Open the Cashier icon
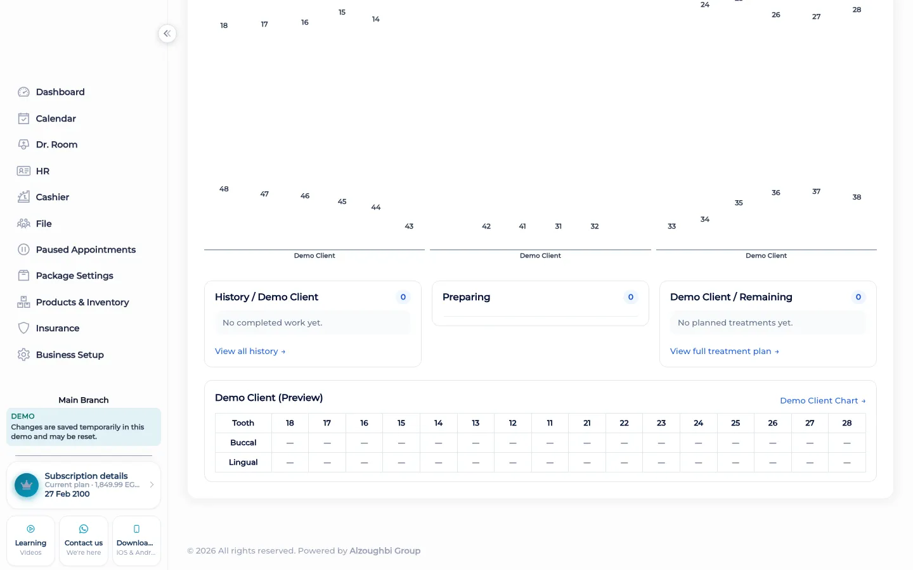 point(23,197)
